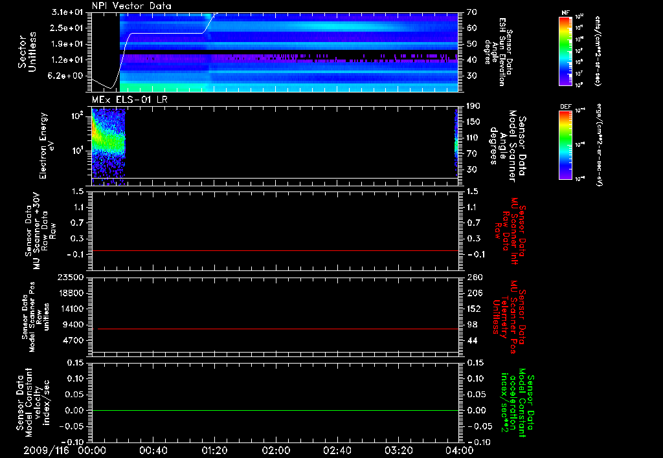Click the 03:20 time axis label
The image size is (663, 458).
tap(398, 450)
